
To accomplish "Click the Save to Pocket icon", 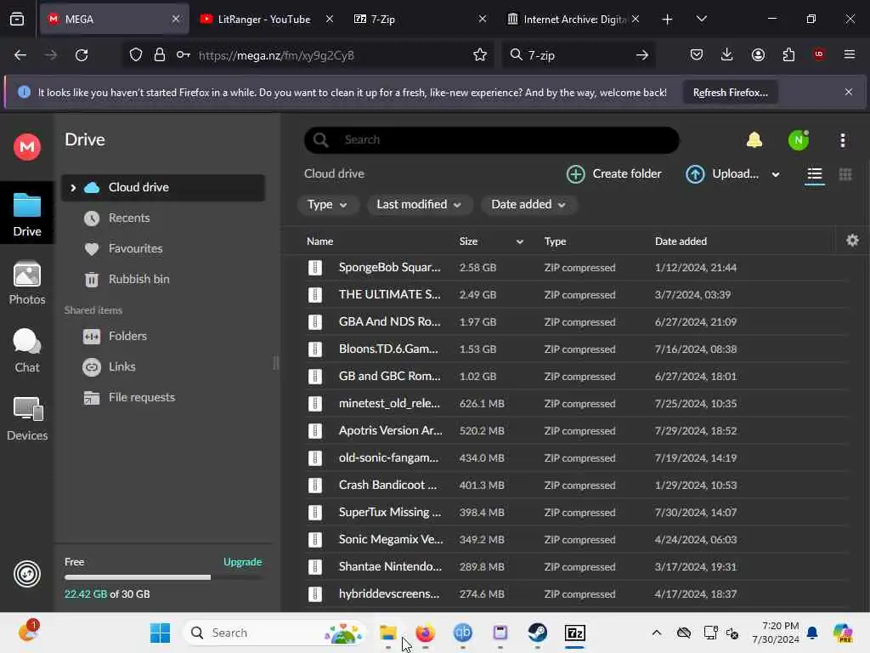I will tap(697, 54).
